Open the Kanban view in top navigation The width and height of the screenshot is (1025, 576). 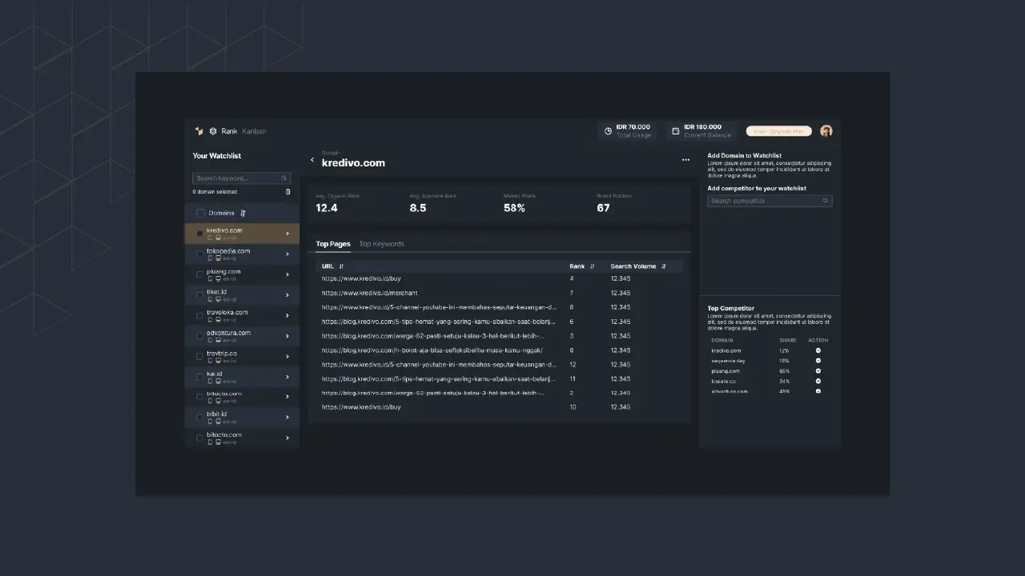254,131
